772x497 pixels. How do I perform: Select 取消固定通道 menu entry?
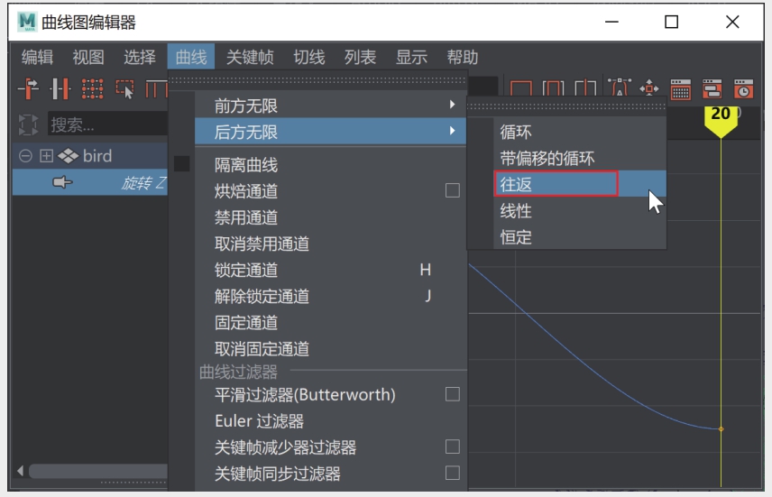tap(330, 349)
